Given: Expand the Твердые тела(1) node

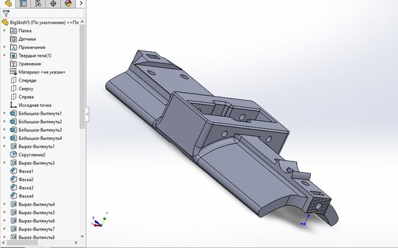Looking at the screenshot, I should (4, 55).
